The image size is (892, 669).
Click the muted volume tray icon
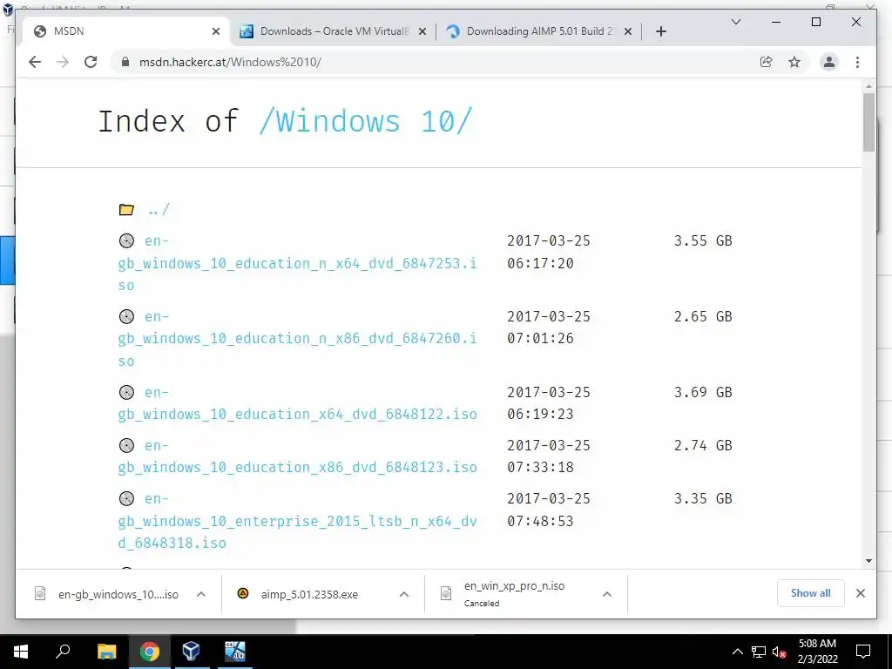click(780, 652)
